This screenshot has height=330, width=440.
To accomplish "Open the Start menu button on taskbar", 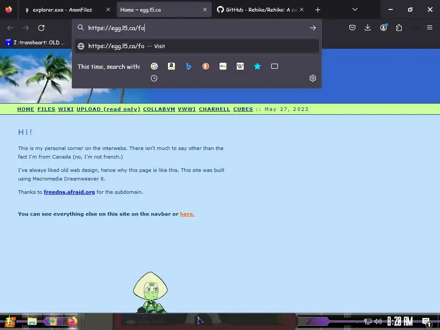I will pos(10,321).
